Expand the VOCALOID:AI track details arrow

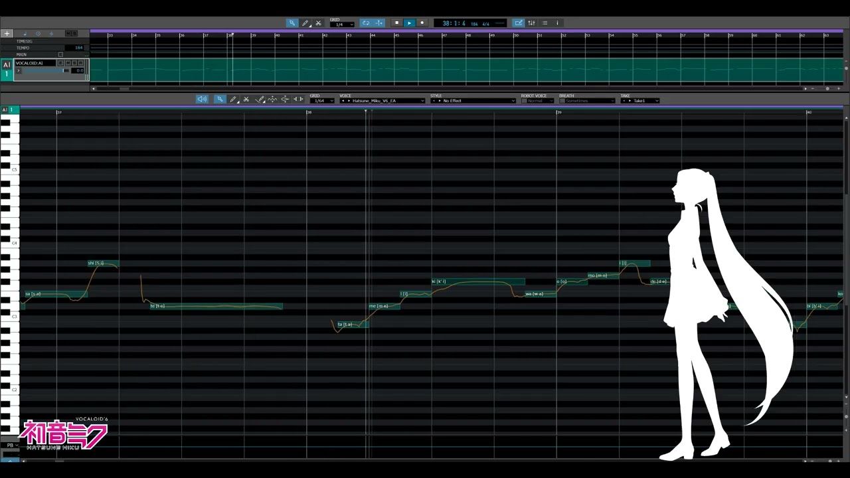point(18,70)
